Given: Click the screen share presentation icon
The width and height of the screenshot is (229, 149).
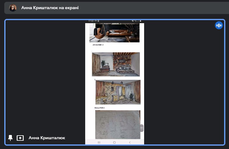Looking at the screenshot, I should (x=20, y=138).
